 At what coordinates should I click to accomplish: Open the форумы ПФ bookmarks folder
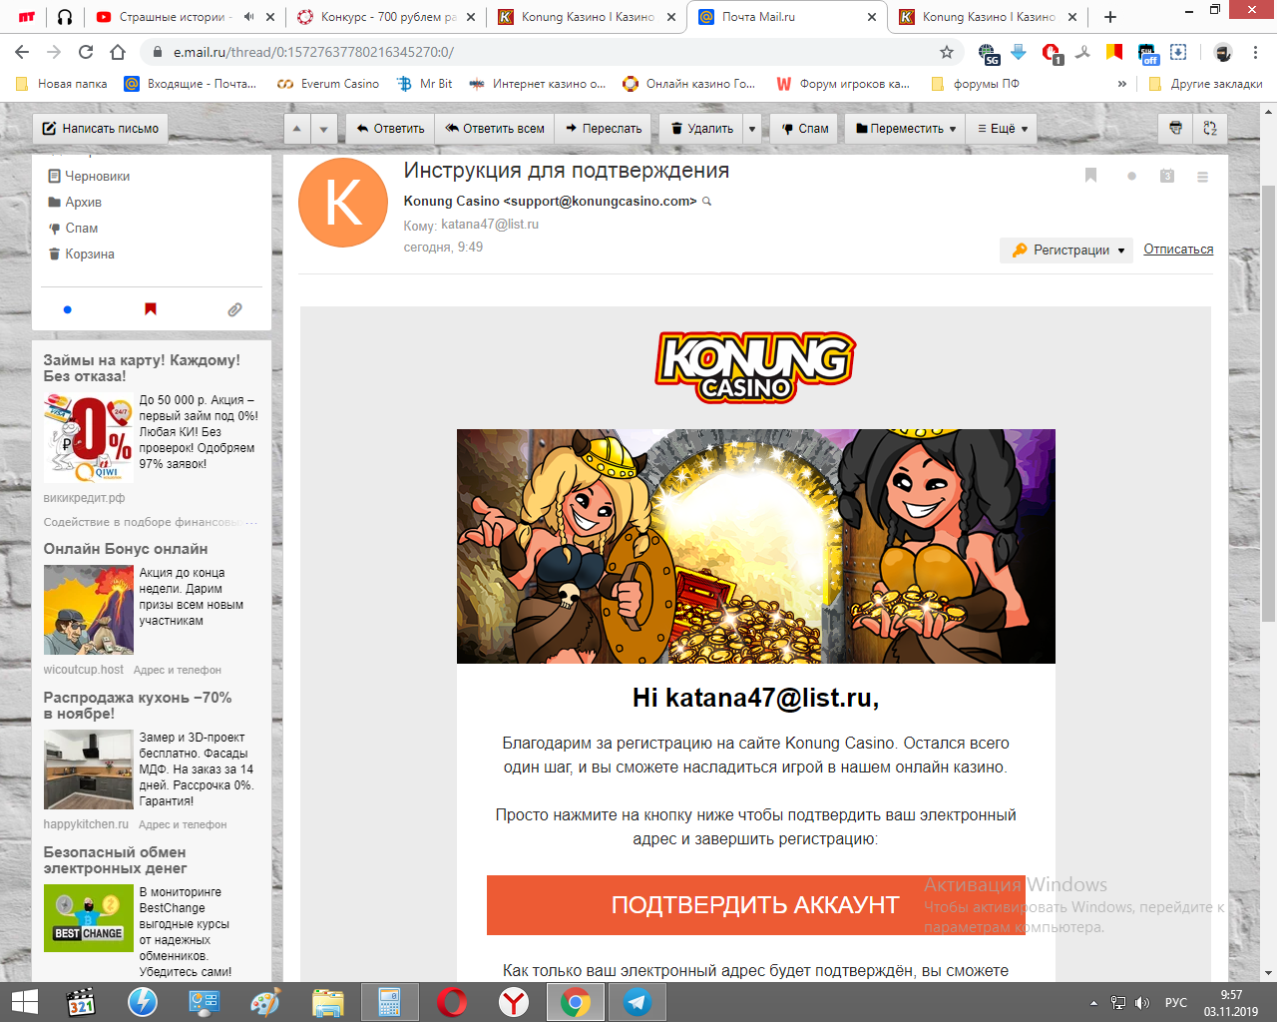click(975, 84)
